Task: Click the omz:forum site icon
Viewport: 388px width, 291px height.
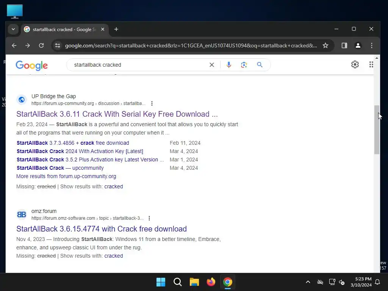Action: coord(22,214)
